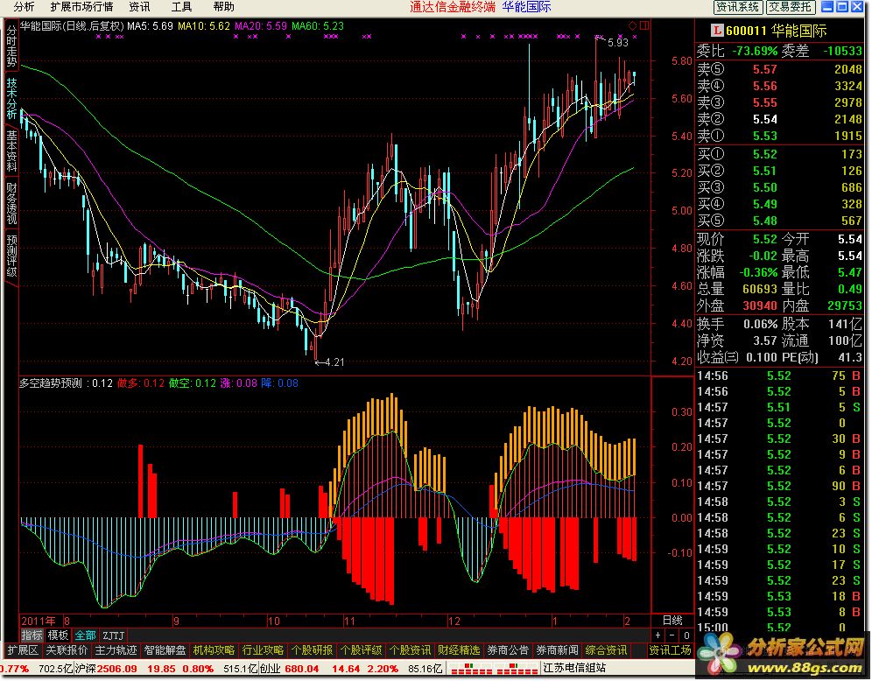Open the 智能解盘 bottom tab
This screenshot has width=872, height=681.
(x=165, y=649)
